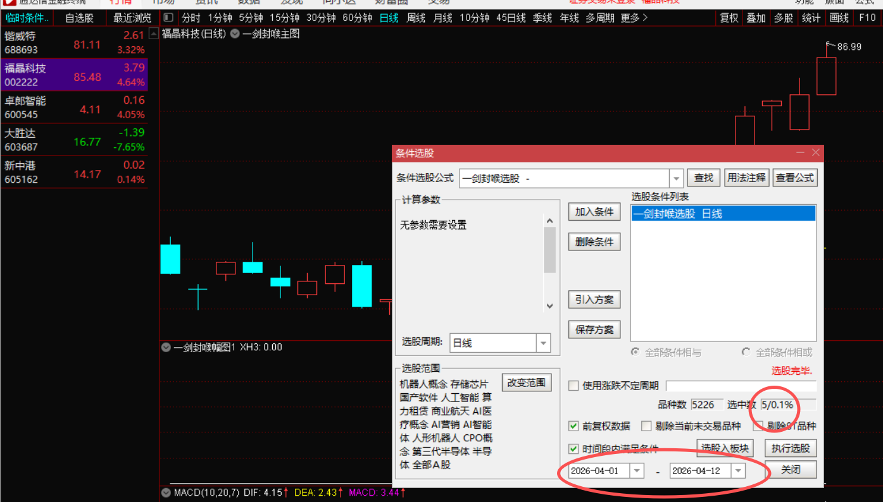The width and height of the screenshot is (883, 502).
Task: Click 多股 toolbar button
Action: pyautogui.click(x=784, y=18)
